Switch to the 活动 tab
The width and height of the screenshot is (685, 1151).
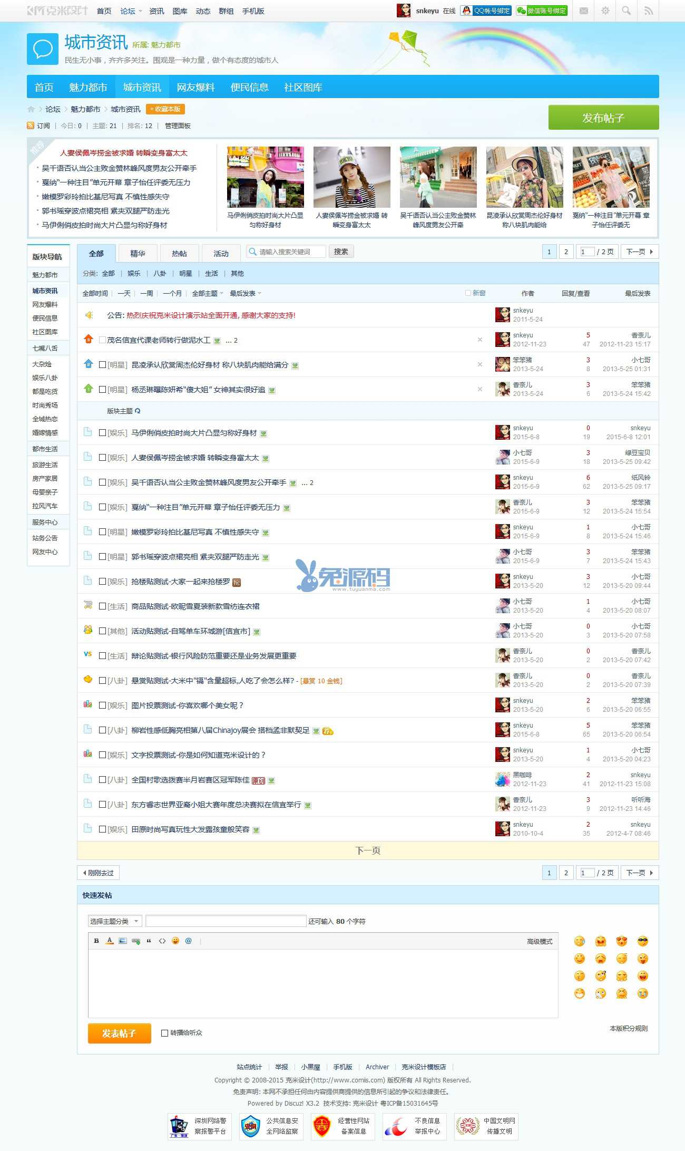(x=221, y=254)
